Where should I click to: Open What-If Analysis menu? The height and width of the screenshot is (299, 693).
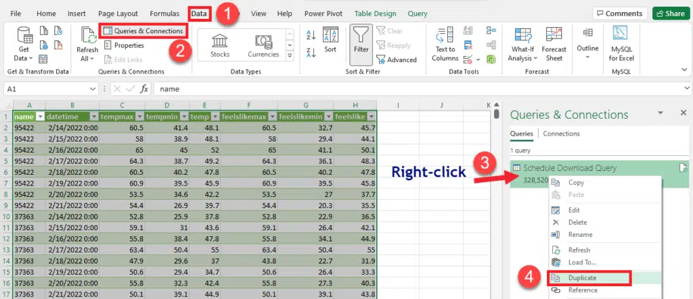[520, 43]
